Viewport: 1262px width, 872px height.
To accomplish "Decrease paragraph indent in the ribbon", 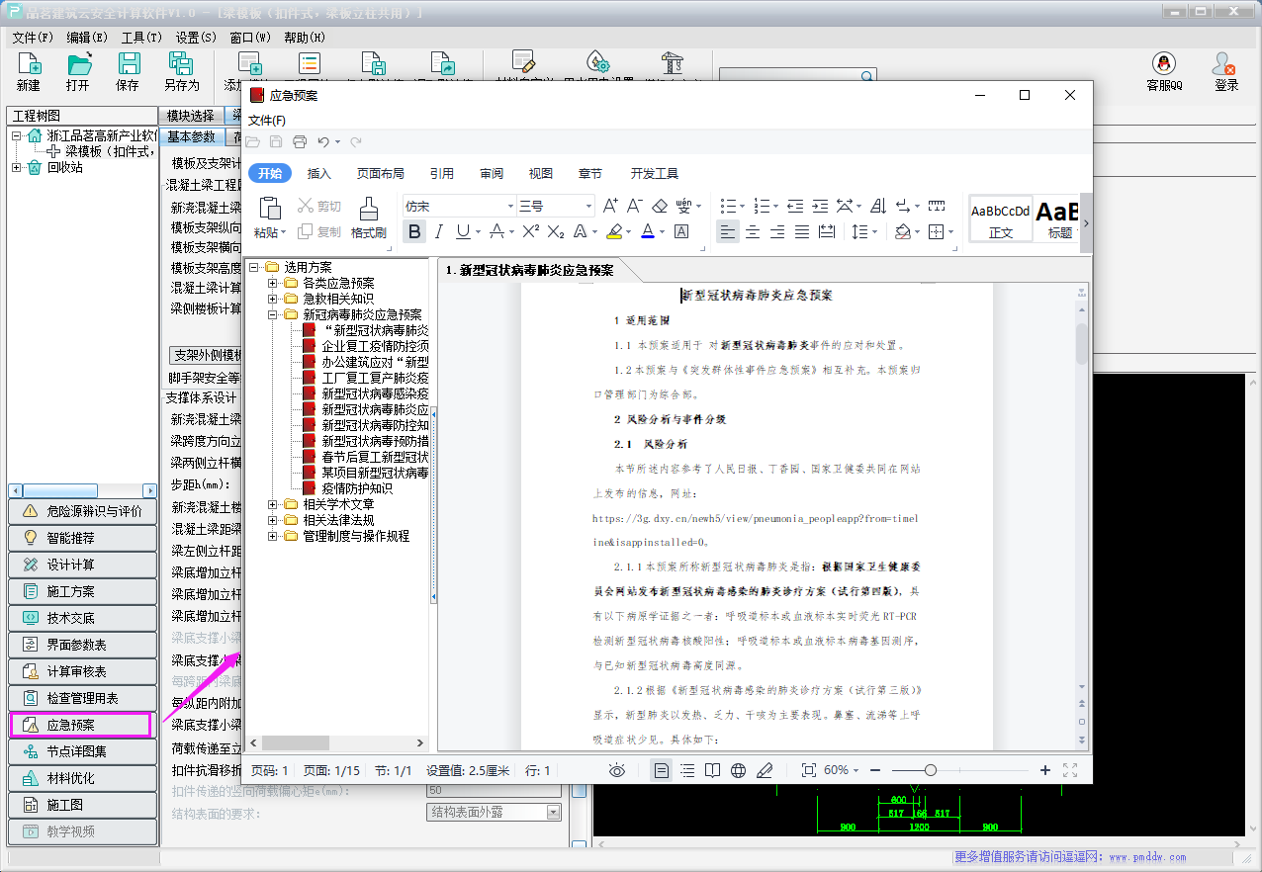I will [795, 206].
